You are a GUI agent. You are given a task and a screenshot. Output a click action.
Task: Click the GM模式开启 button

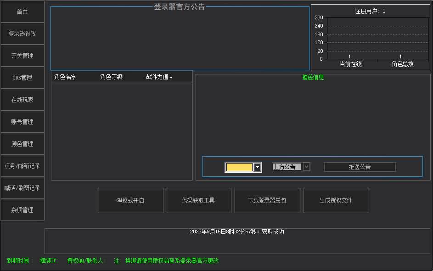[130, 200]
